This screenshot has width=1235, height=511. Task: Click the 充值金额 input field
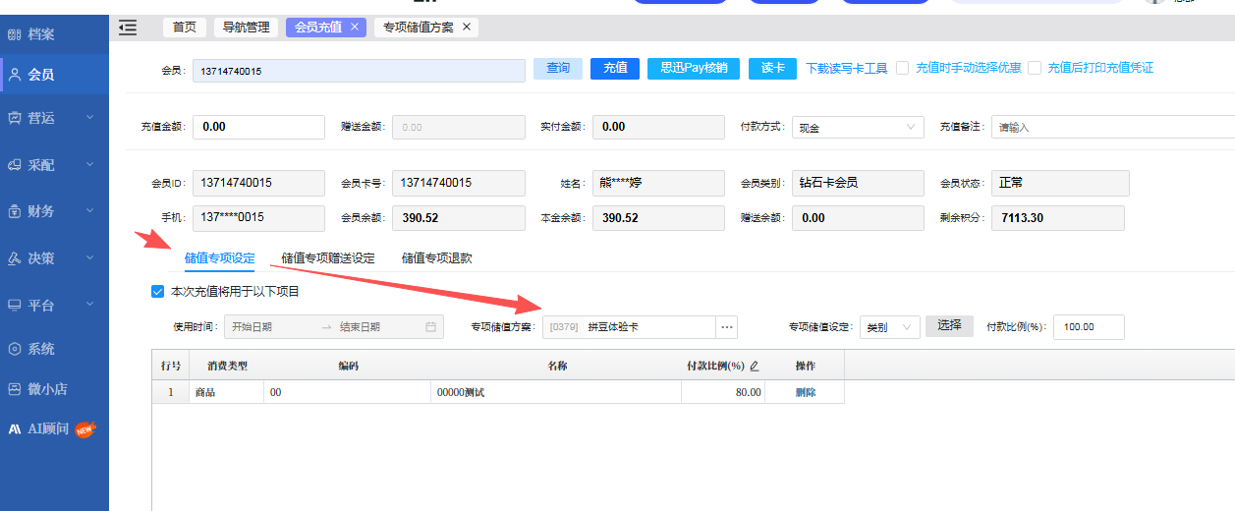258,127
